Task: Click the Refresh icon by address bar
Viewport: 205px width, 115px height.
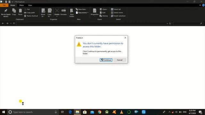Action: [x=170, y=24]
